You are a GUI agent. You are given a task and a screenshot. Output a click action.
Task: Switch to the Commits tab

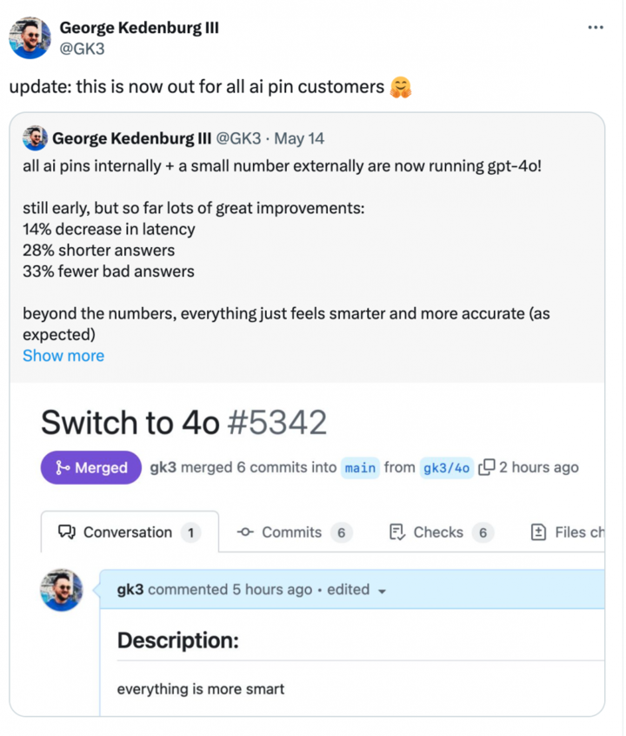pos(294,532)
